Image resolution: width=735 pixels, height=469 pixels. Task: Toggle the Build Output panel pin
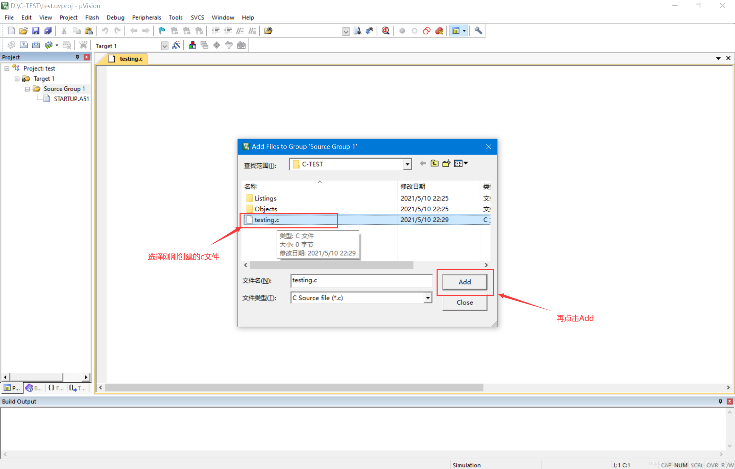pos(720,401)
